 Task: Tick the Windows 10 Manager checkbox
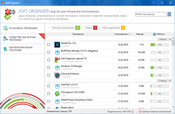[49, 67]
